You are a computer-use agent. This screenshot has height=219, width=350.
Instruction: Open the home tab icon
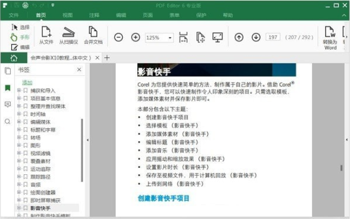[14, 58]
